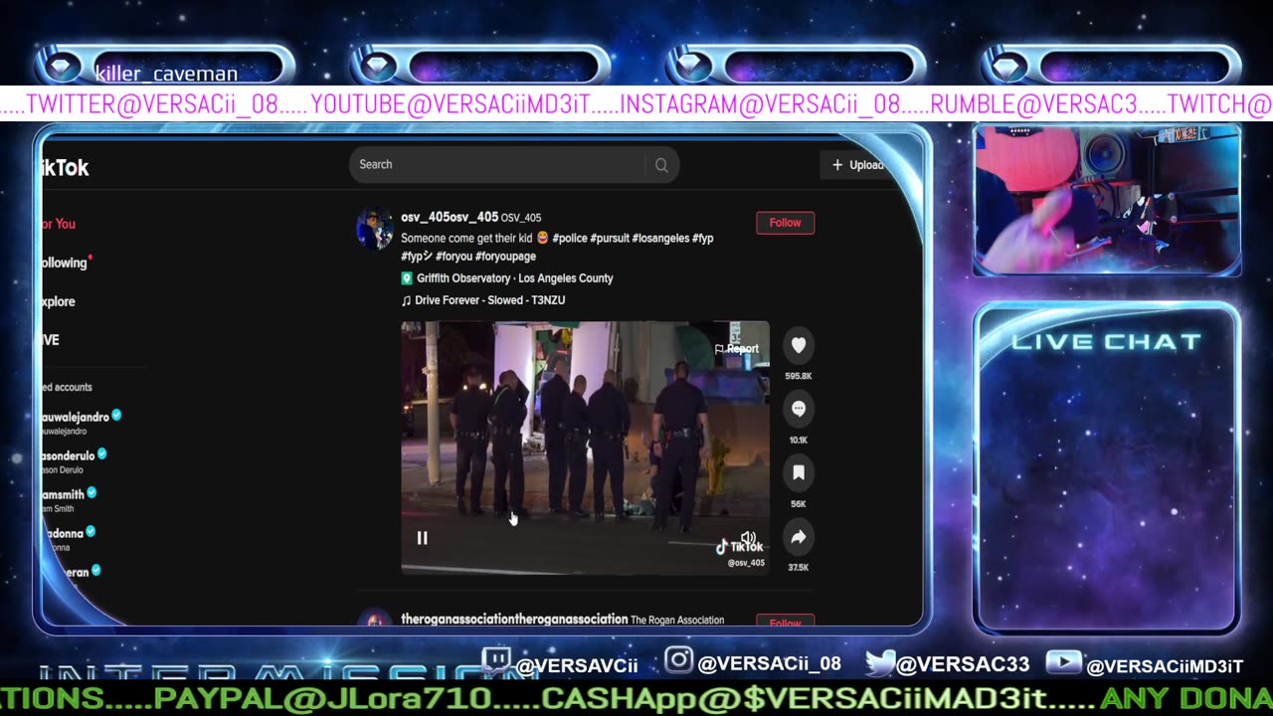This screenshot has width=1273, height=716.
Task: Open the LIVE page
Action: (x=51, y=340)
